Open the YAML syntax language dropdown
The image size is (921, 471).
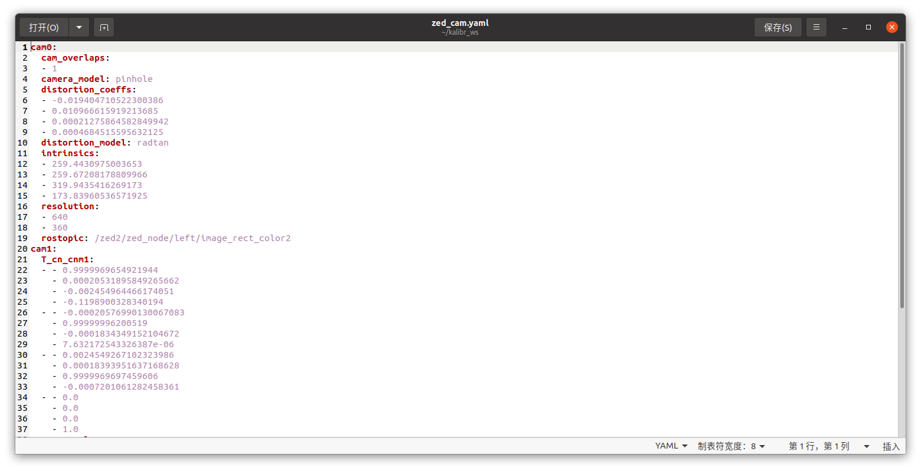671,446
